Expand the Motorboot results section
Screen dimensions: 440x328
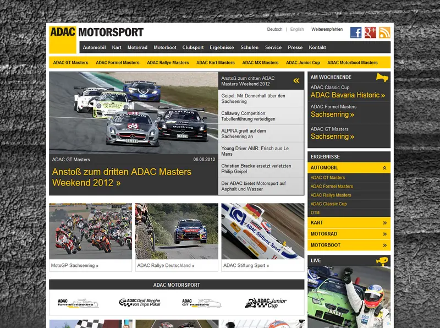click(x=349, y=245)
